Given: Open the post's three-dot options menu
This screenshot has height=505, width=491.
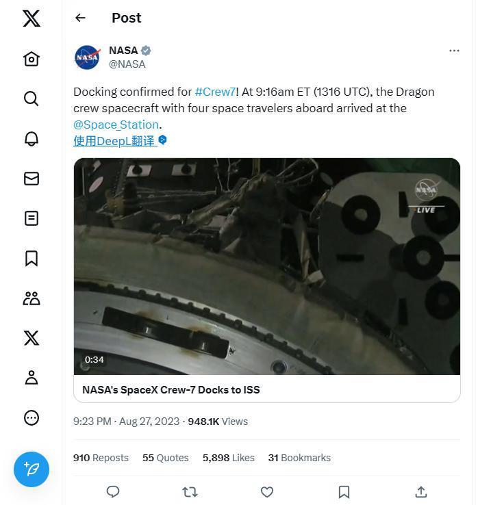Looking at the screenshot, I should (454, 51).
